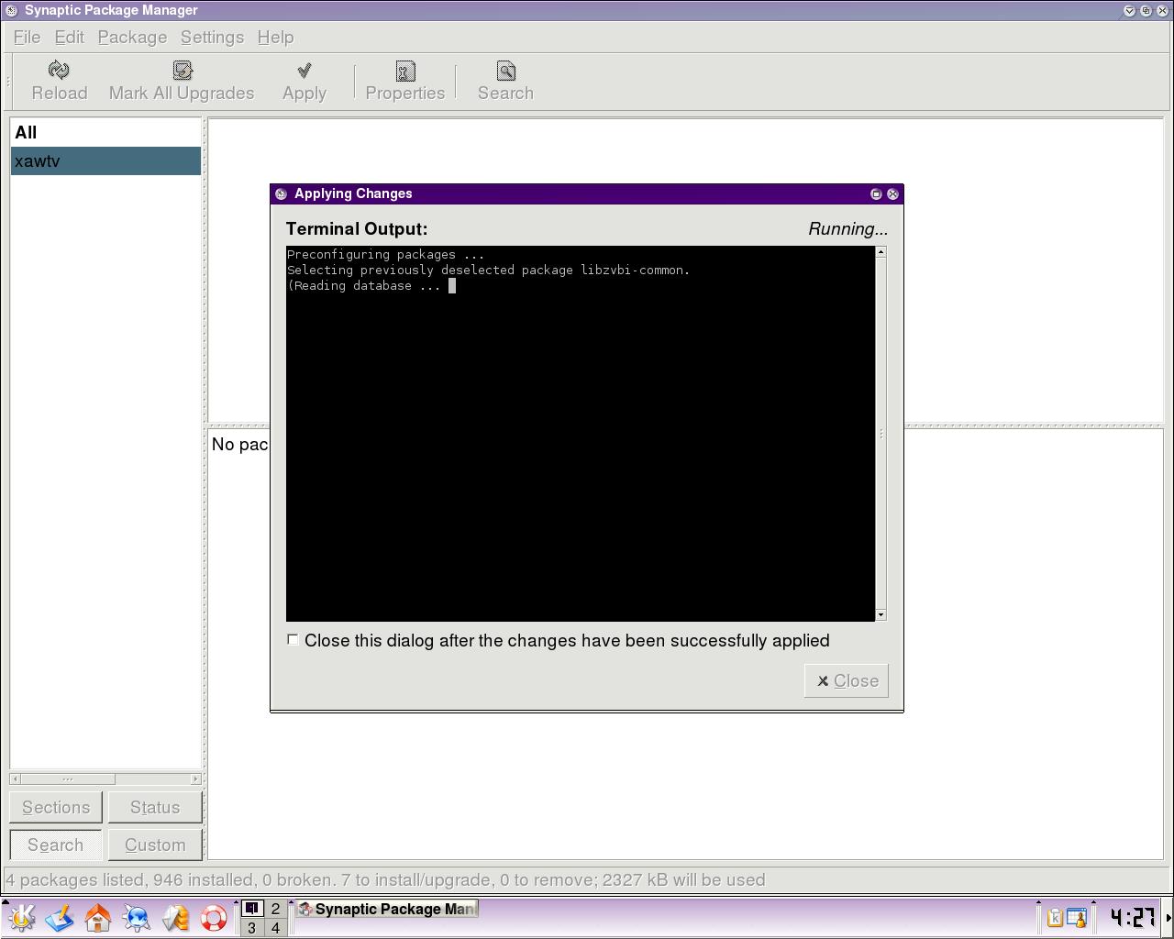Minimize the Synaptic Package Manager window
The width and height of the screenshot is (1174, 939).
pos(1129,11)
